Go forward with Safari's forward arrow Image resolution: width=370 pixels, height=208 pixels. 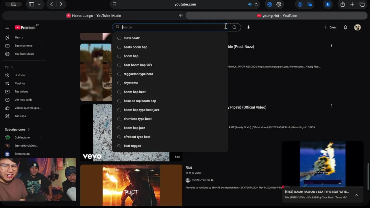coord(61,4)
